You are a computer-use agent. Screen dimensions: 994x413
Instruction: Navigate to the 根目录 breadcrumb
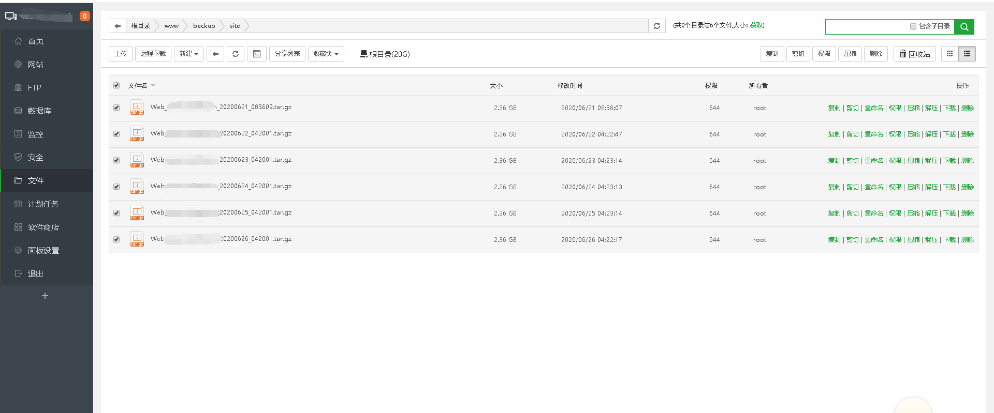141,26
